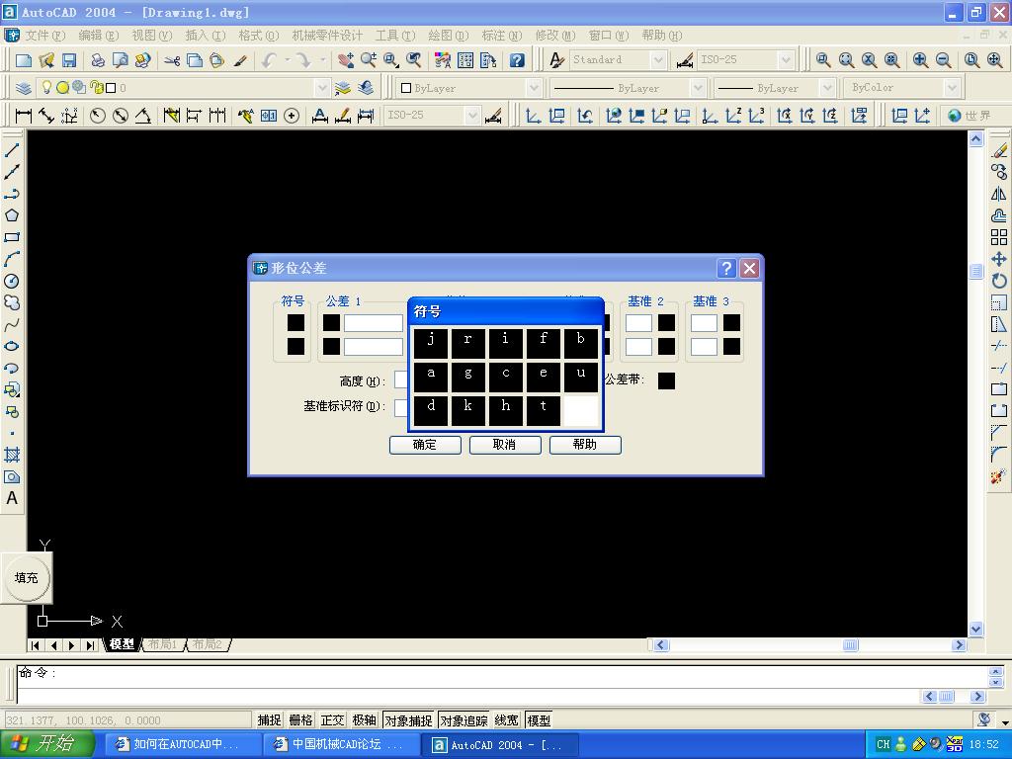
Task: Click the 公差带 projected zone black box
Action: 666,380
